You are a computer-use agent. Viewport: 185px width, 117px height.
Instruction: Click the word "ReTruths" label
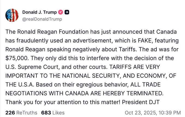[x=27, y=112]
